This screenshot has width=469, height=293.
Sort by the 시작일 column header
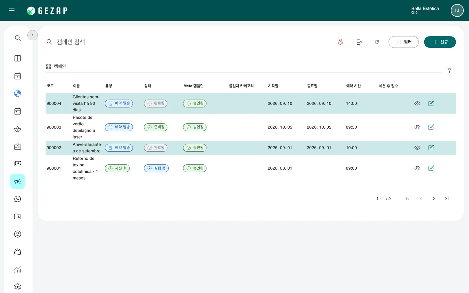click(x=273, y=86)
